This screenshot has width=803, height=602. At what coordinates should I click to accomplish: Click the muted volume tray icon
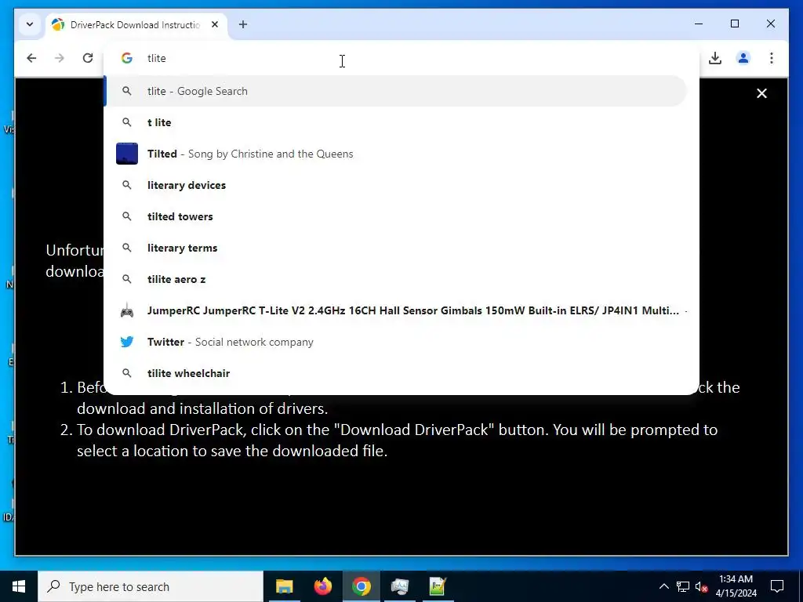tap(702, 587)
